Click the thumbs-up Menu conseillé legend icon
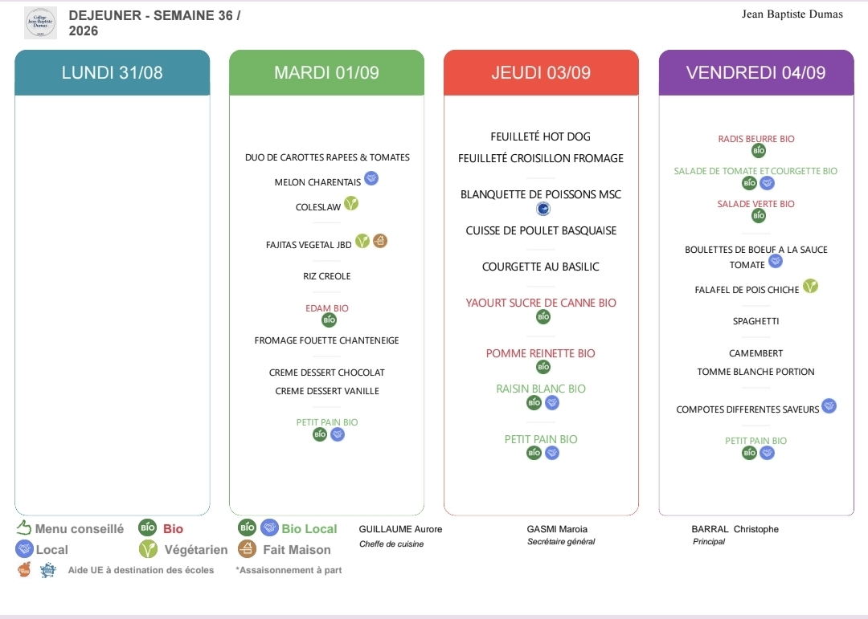The width and height of the screenshot is (868, 619). pos(24,527)
